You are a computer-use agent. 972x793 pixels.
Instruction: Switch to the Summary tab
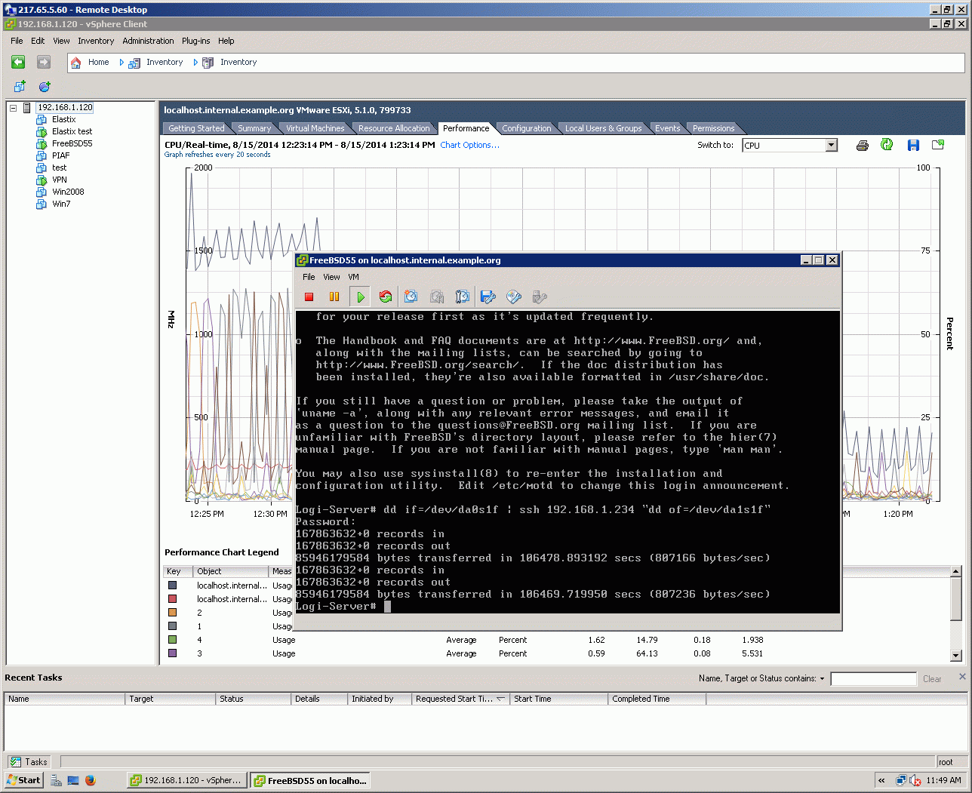pos(254,128)
